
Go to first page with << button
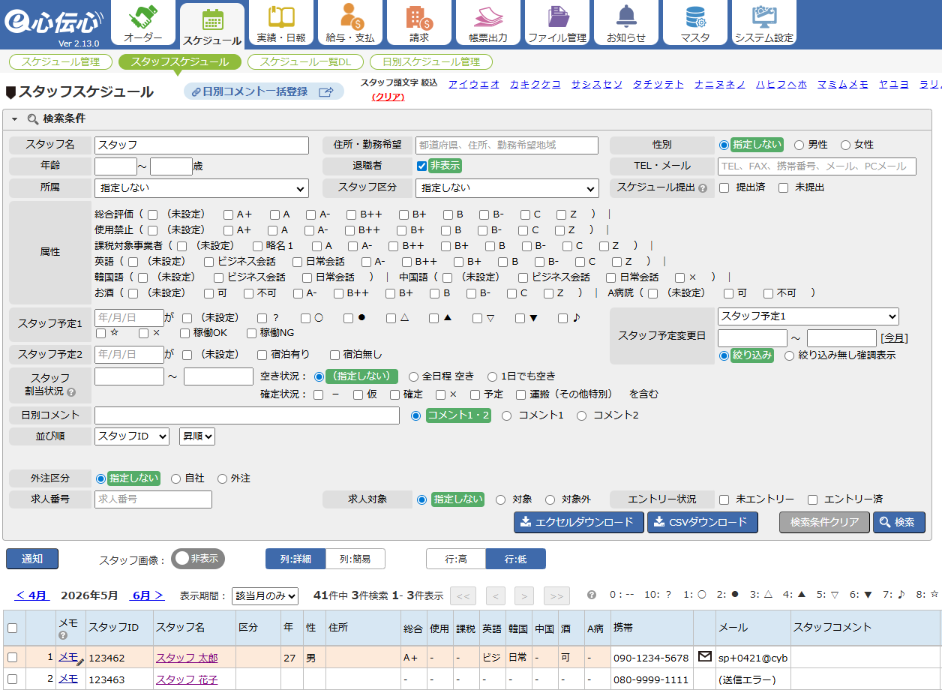point(463,596)
